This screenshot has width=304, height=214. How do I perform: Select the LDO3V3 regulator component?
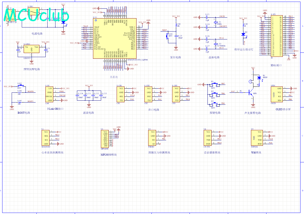(32, 49)
